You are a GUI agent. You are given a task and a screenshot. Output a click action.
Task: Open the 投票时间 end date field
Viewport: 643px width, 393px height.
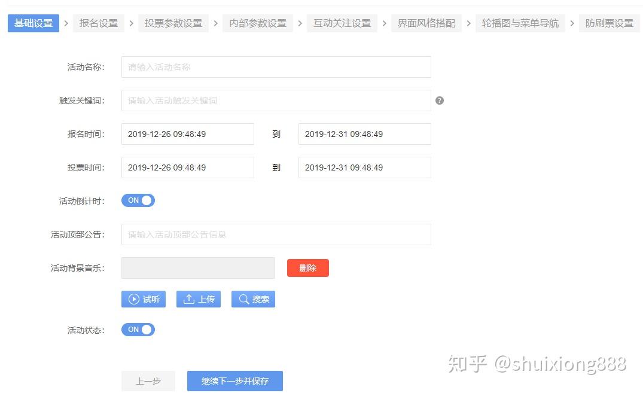(364, 167)
